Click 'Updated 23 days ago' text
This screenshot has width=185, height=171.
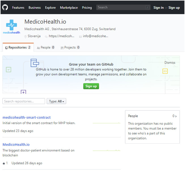click(x=18, y=131)
